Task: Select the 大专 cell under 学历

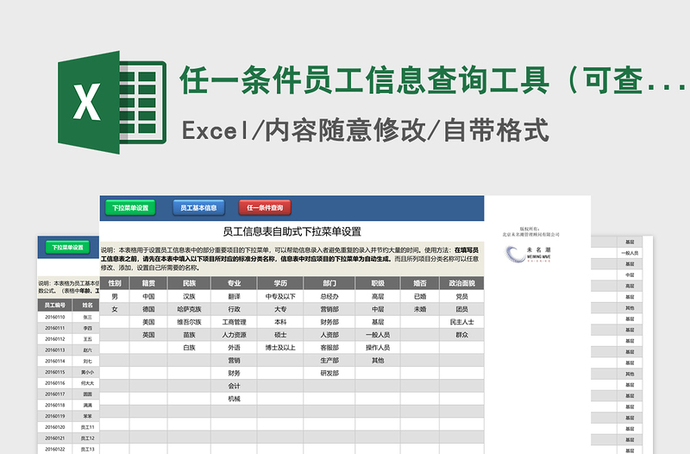Action: coord(280,309)
